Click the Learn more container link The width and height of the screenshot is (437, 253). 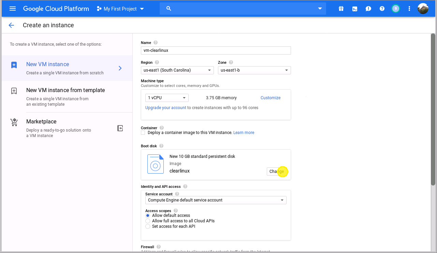244,133
